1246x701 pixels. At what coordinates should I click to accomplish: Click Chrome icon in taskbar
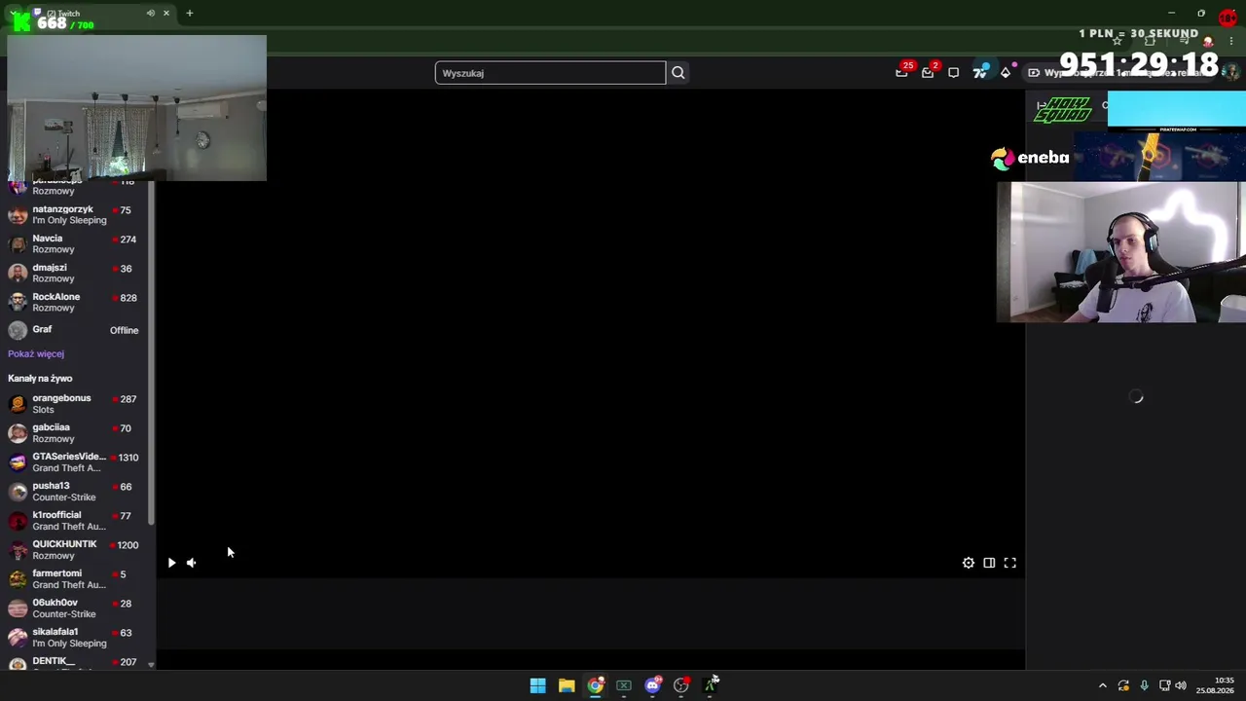click(595, 685)
